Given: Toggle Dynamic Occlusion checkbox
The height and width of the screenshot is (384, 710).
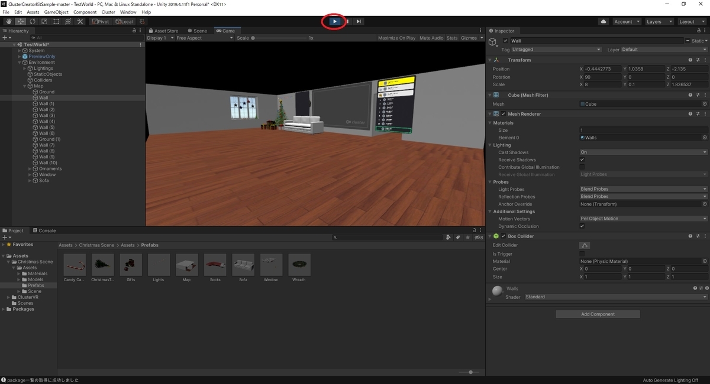Looking at the screenshot, I should point(582,226).
